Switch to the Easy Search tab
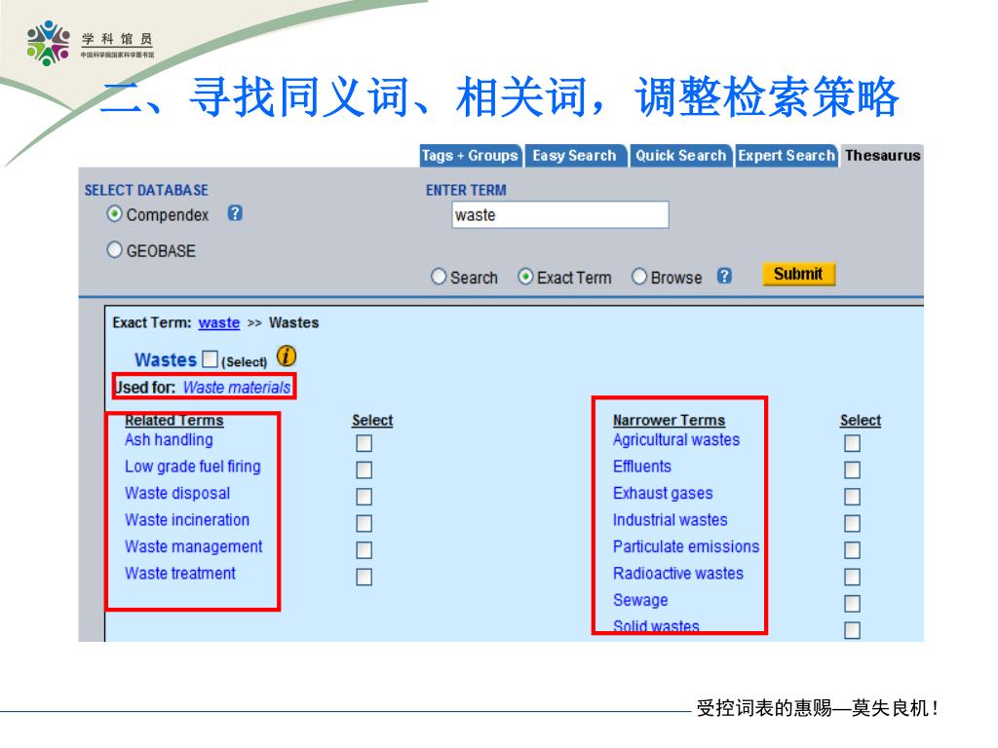 tap(575, 156)
